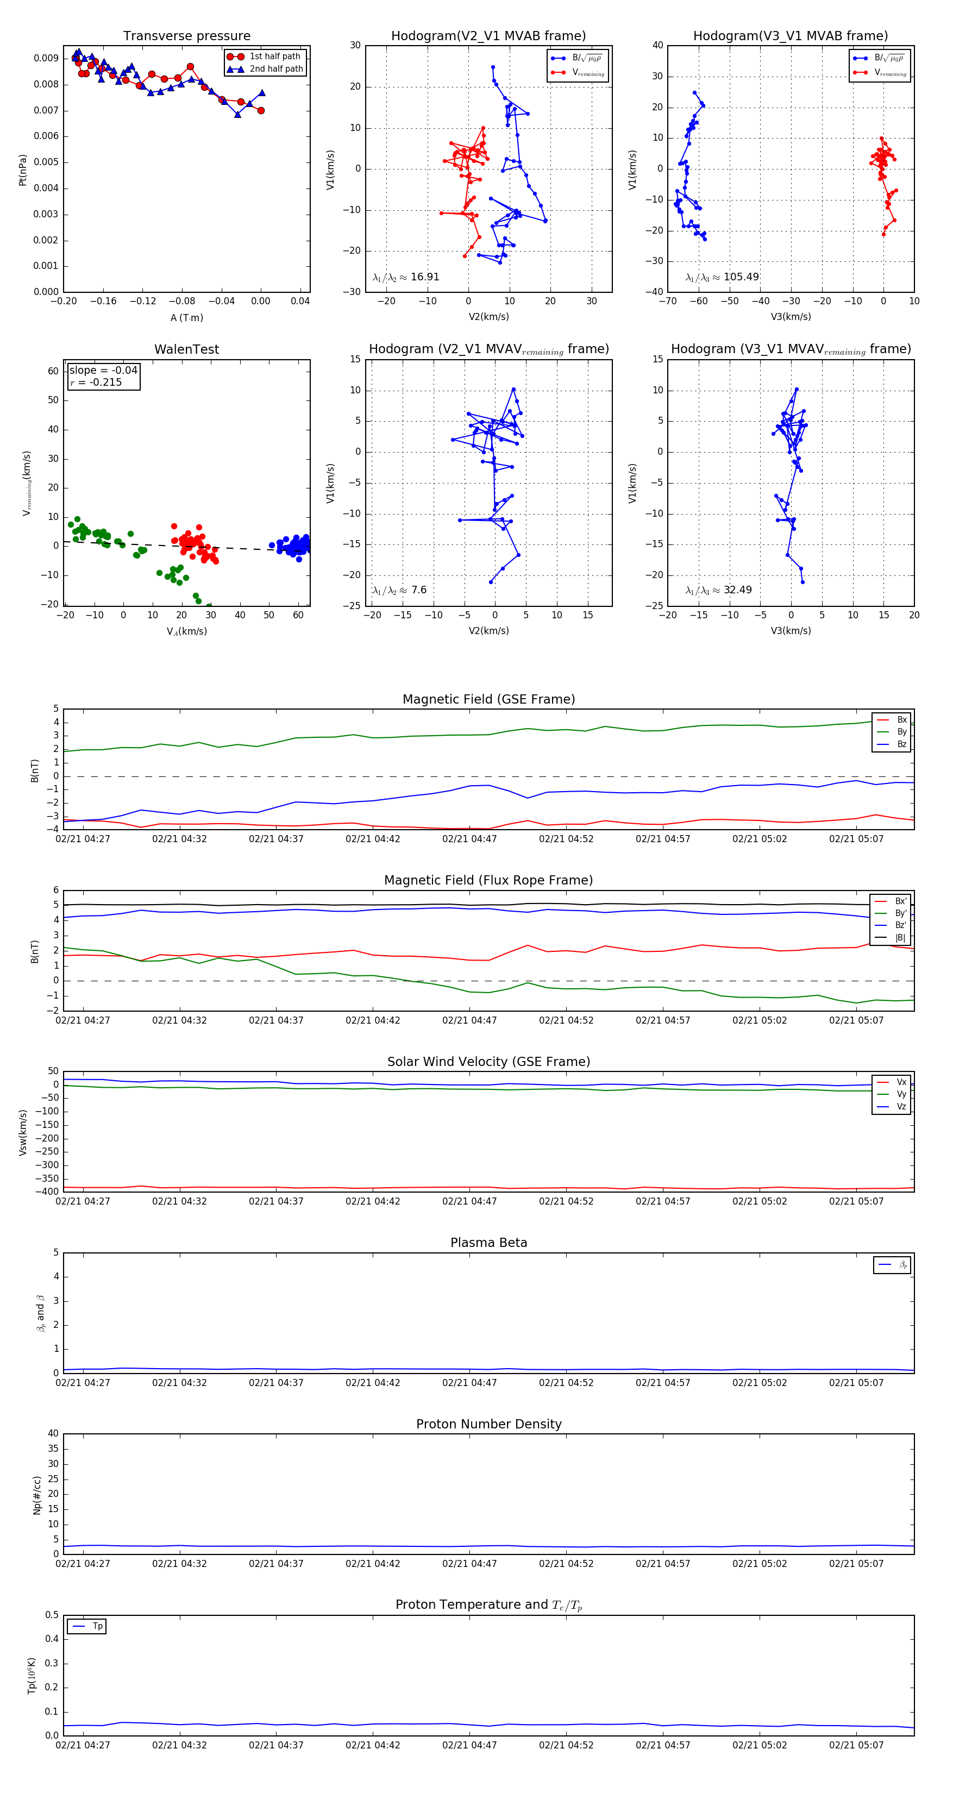Viewport: 978px width, 1793px height.
Task: Click the 'Plasma Beta' title
Action: tap(488, 1243)
